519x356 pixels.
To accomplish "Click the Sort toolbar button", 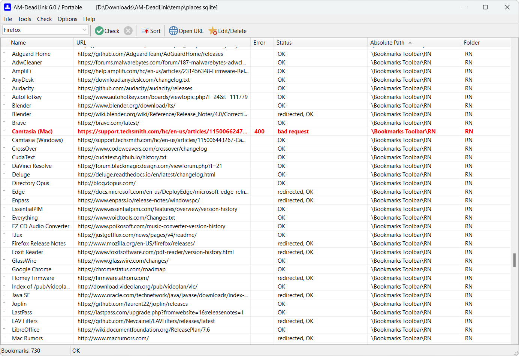I will 151,31.
